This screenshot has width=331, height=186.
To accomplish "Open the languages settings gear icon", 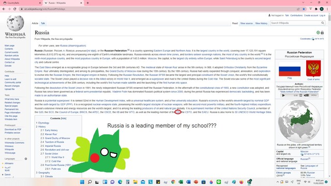I will click(x=26, y=159).
